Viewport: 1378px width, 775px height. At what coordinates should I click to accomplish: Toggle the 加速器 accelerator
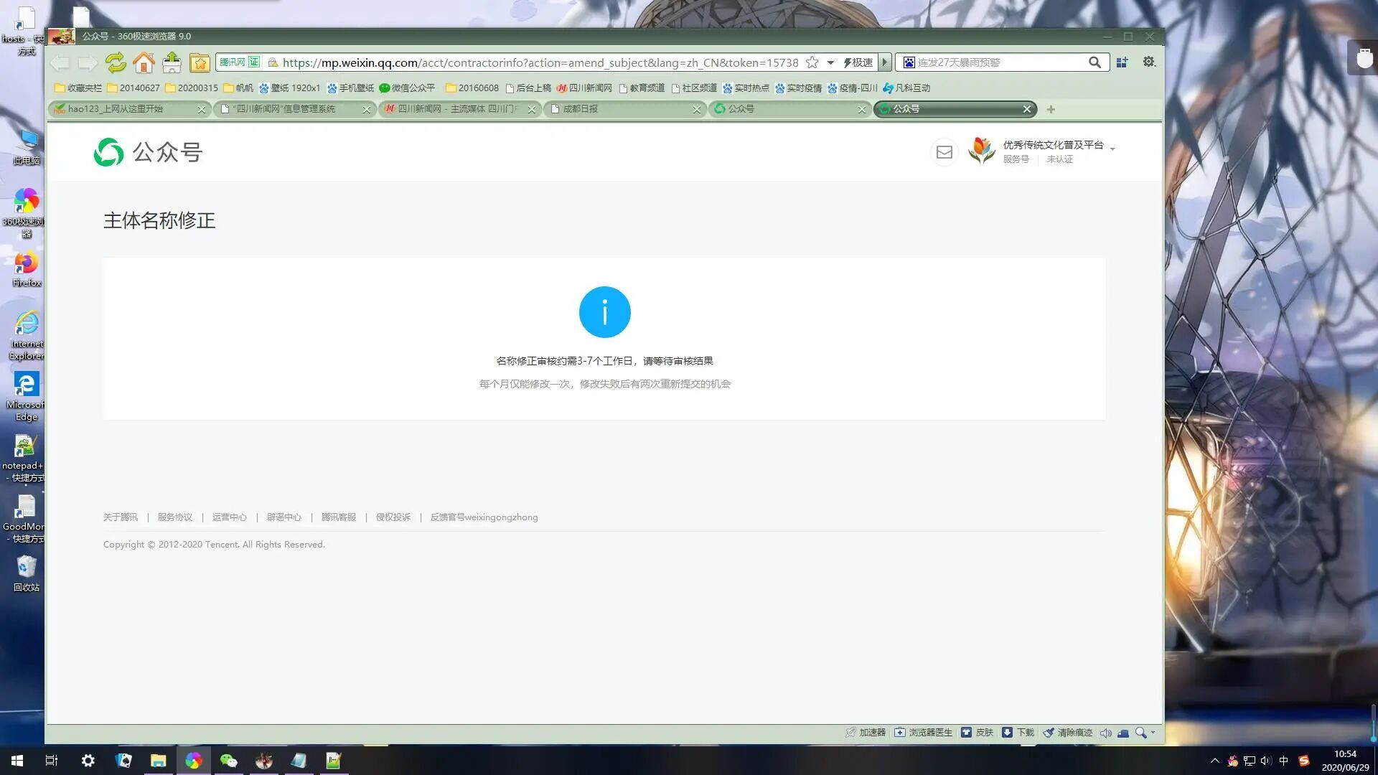pos(866,733)
